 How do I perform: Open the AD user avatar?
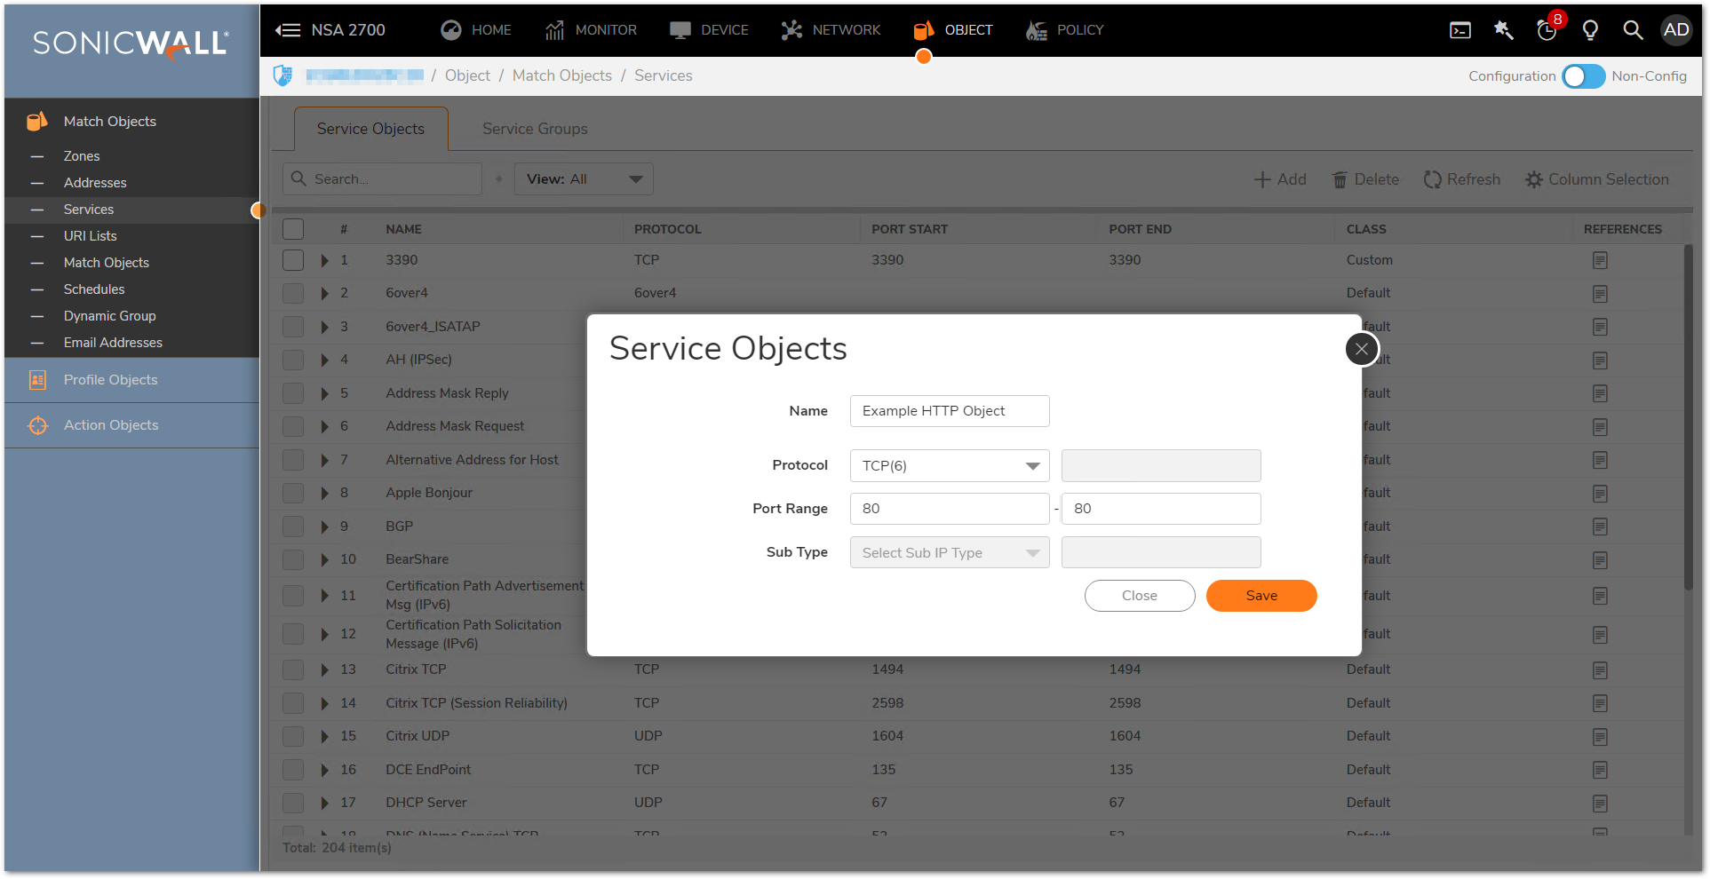tap(1676, 30)
